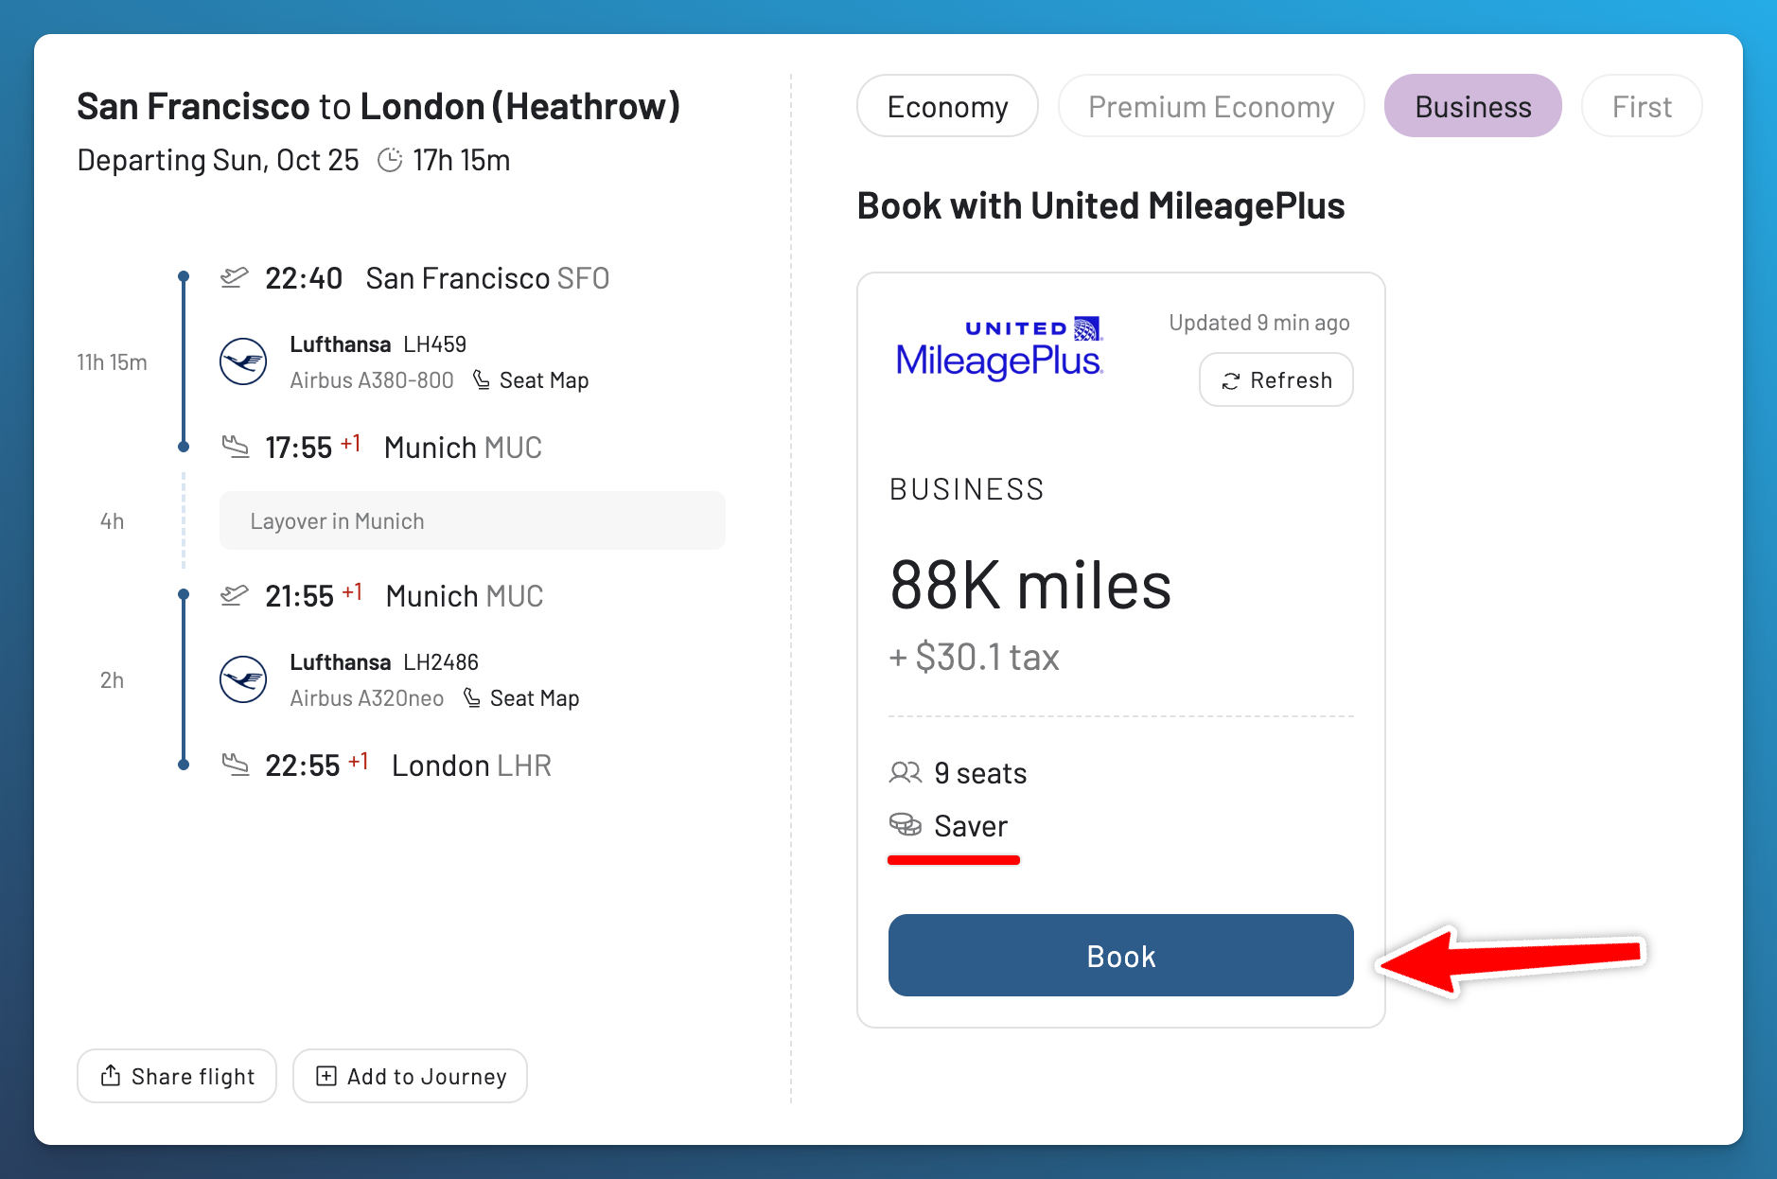Click the London LHR arrival text
This screenshot has height=1179, width=1777.
click(471, 765)
